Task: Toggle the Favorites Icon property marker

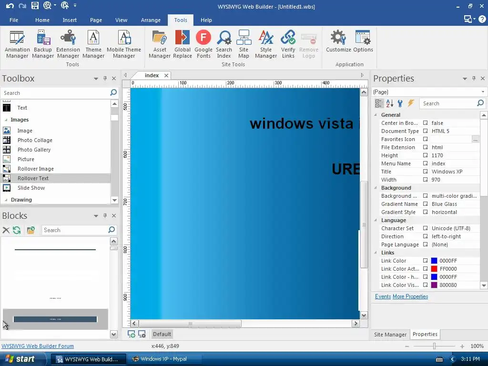Action: [425, 139]
